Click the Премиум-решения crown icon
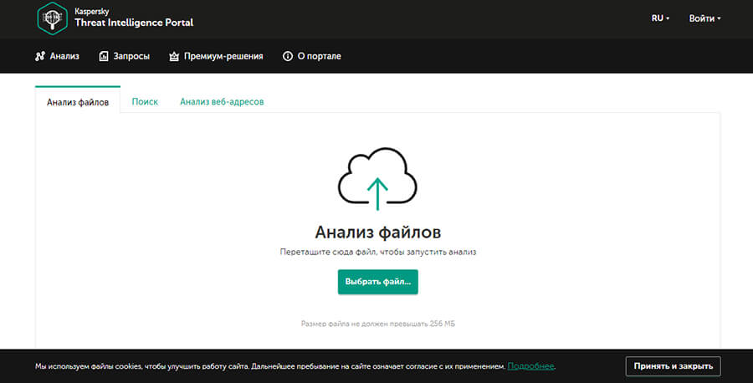The image size is (753, 383). tap(174, 57)
